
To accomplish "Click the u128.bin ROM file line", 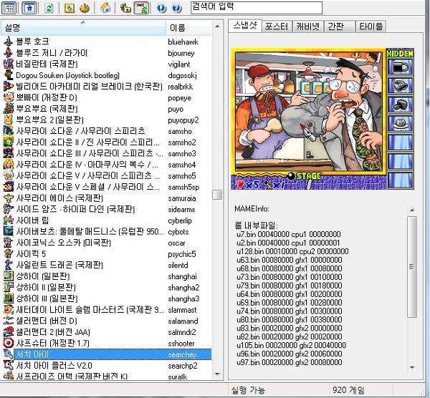I will point(292,251).
